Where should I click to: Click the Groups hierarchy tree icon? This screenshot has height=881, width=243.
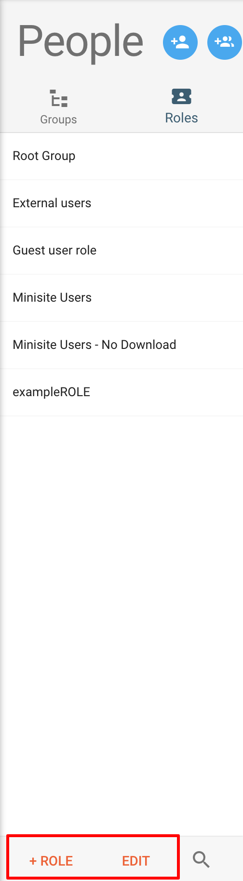click(x=59, y=98)
